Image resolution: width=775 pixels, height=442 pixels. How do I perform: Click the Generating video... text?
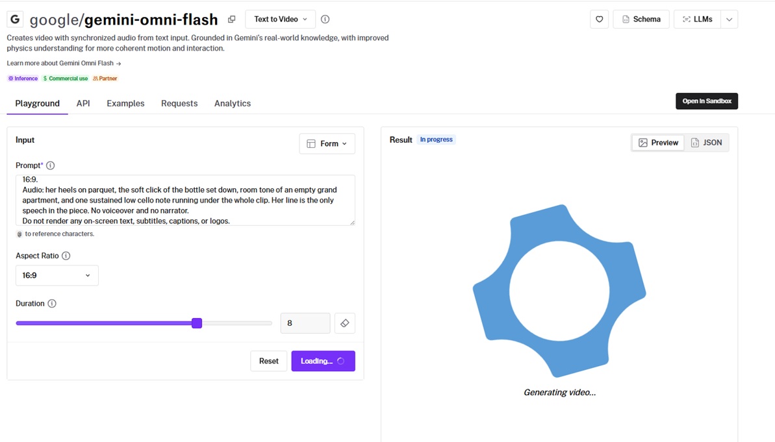[x=559, y=393]
